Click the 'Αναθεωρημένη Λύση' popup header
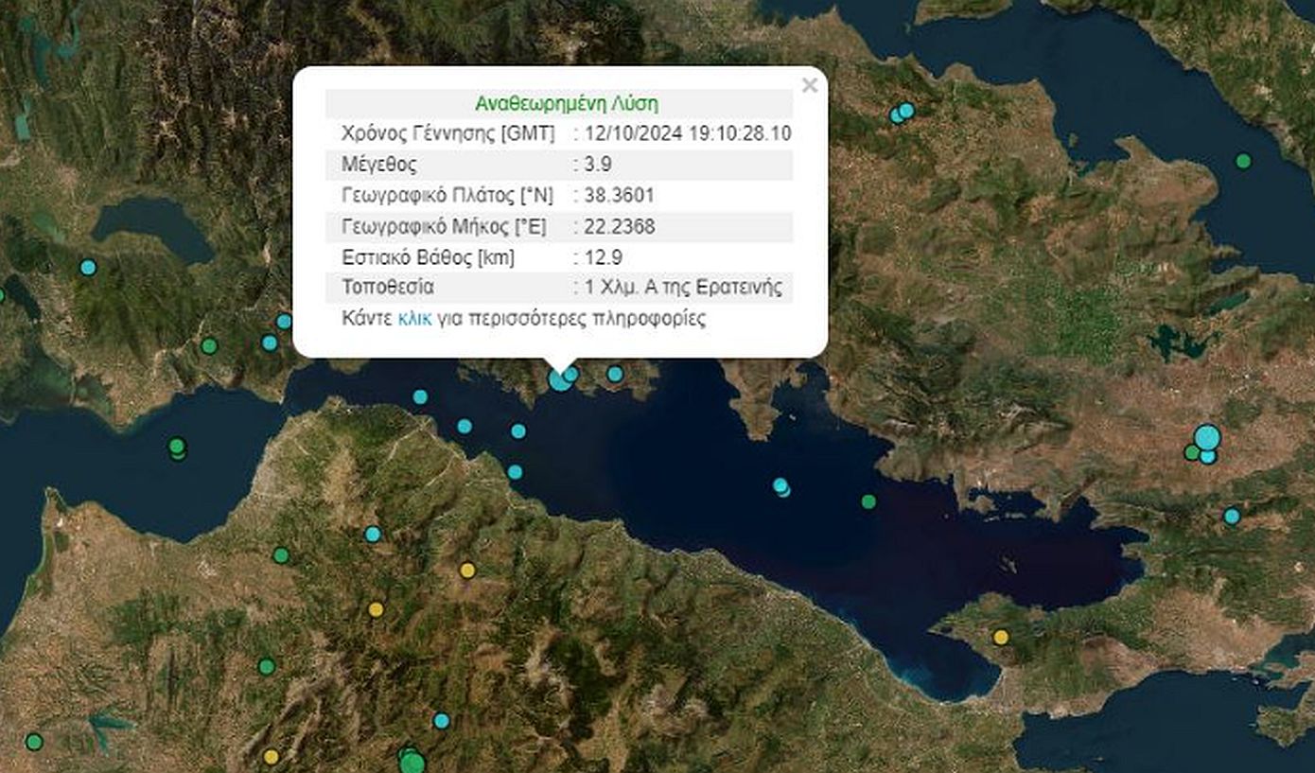Image resolution: width=1315 pixels, height=773 pixels. (567, 103)
